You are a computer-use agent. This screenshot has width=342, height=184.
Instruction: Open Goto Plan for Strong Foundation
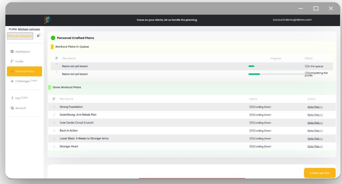pyautogui.click(x=315, y=107)
